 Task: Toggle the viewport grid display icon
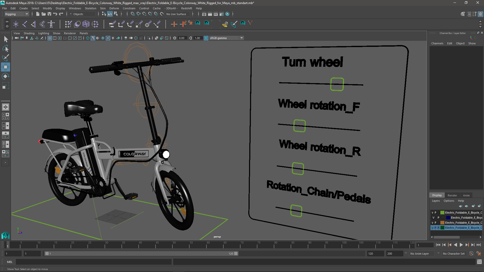coord(50,38)
